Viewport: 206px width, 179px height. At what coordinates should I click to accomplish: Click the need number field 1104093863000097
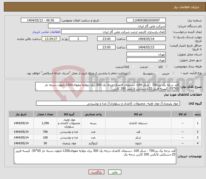(146, 20)
